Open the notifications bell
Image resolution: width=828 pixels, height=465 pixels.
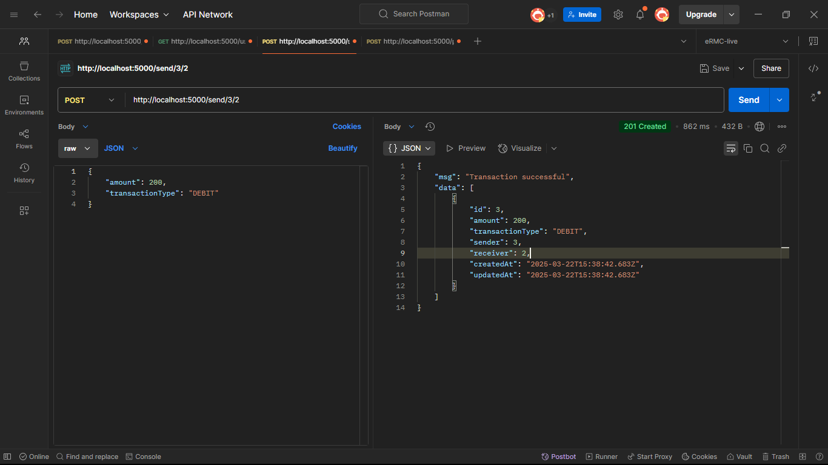[640, 15]
